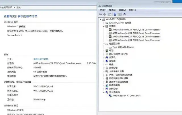This screenshot has height=115, width=182.
Task: Select the 计算机 tree label
Action: [112, 57]
